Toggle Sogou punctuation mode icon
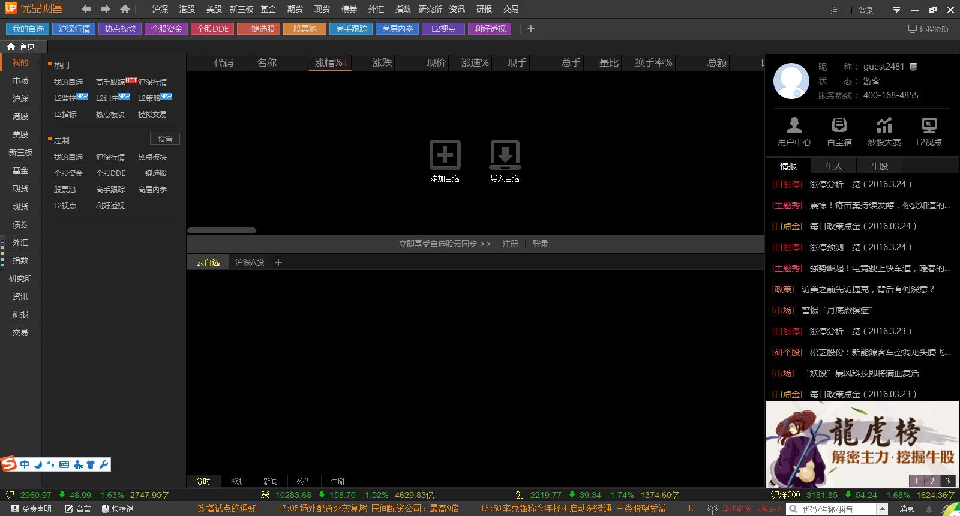 [x=50, y=464]
